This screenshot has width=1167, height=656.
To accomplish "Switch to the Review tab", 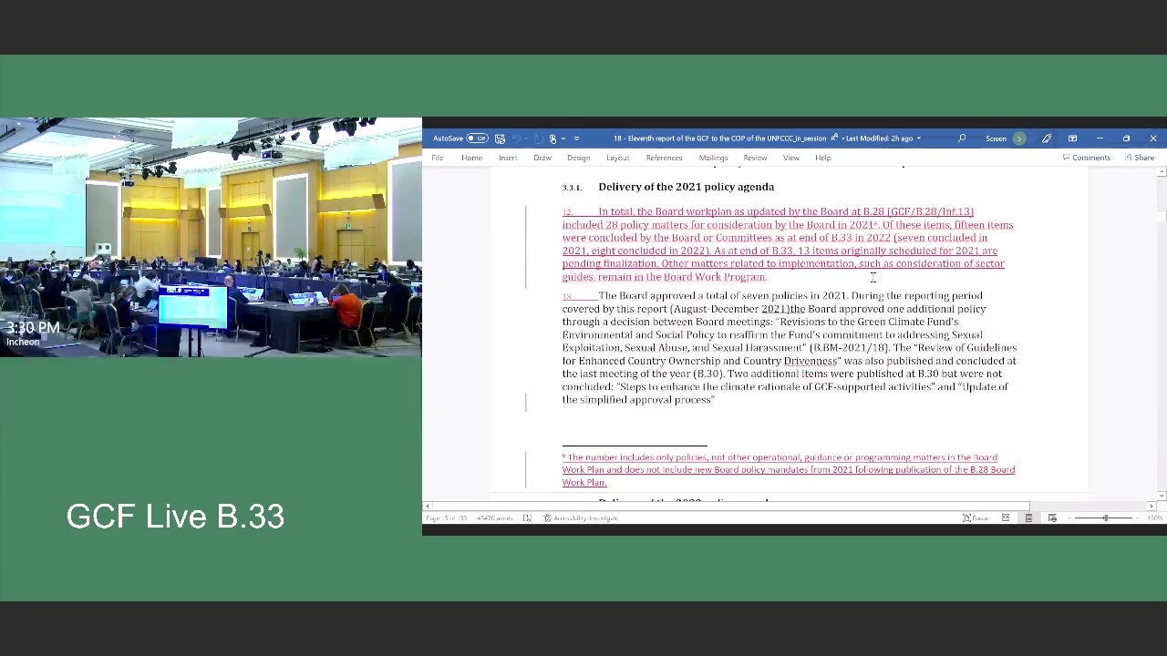I will 755,158.
